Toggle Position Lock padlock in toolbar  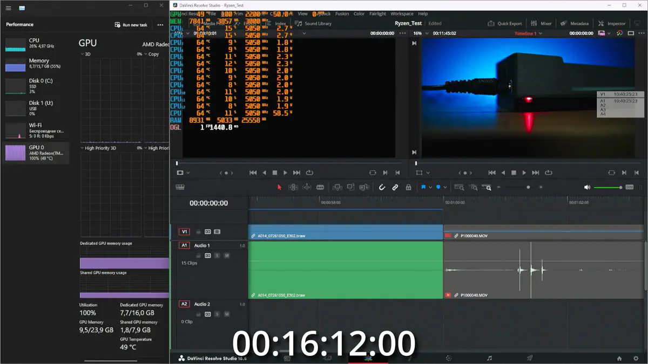(x=408, y=187)
